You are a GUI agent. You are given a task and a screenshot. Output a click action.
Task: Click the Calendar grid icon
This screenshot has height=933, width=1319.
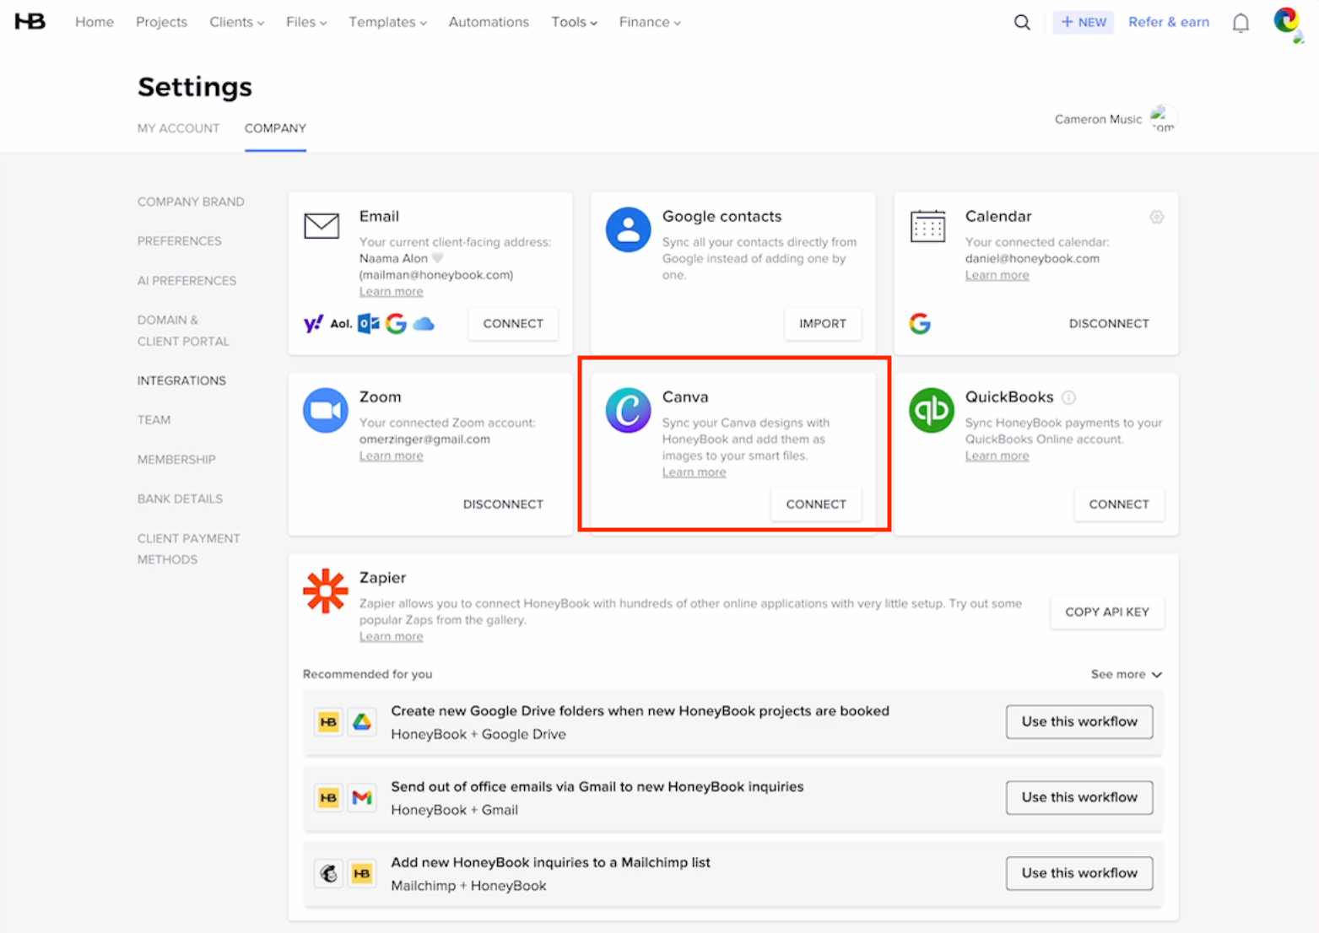point(927,226)
